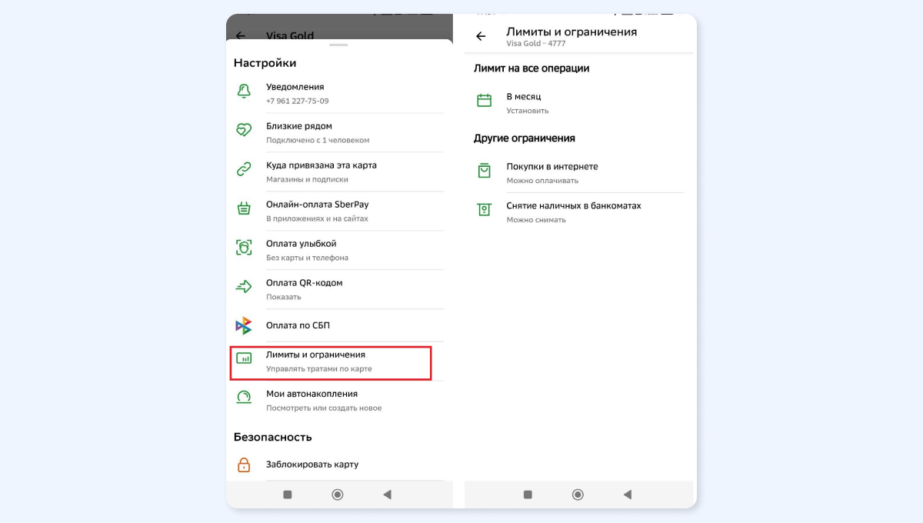Tap the orange lock icon to block card

244,465
